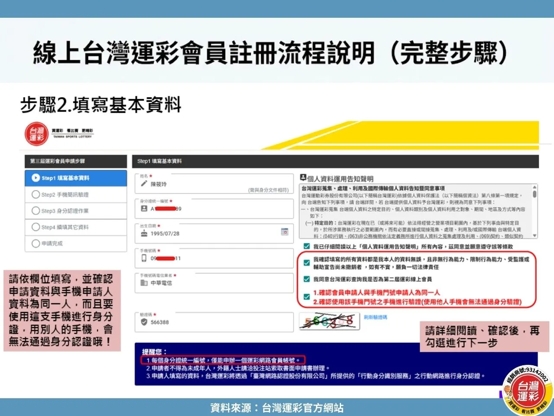Click the building icon beside 中華電信
The height and width of the screenshot is (416, 554).
point(144,283)
